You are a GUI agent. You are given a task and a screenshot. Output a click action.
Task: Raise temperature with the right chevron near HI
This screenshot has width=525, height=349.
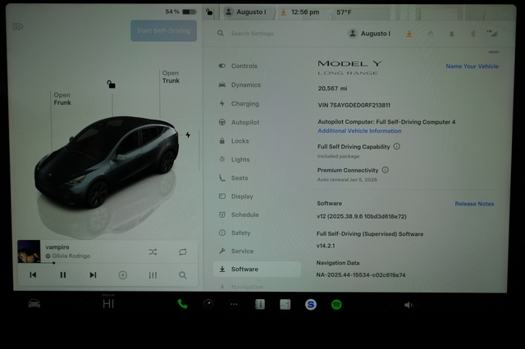[x=130, y=304]
